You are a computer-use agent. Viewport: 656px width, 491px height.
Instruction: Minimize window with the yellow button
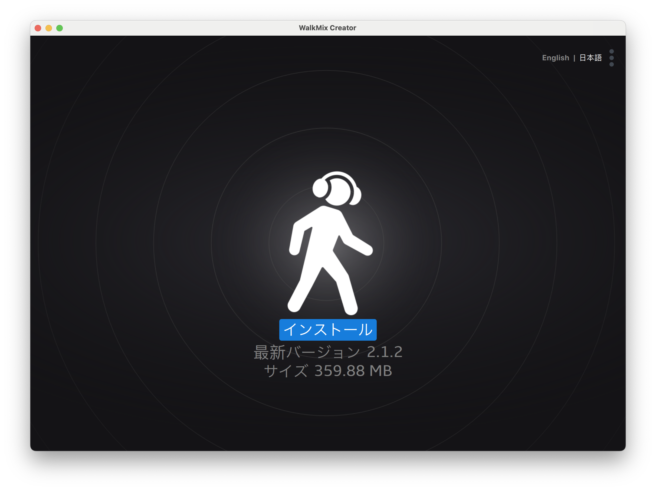coord(49,28)
